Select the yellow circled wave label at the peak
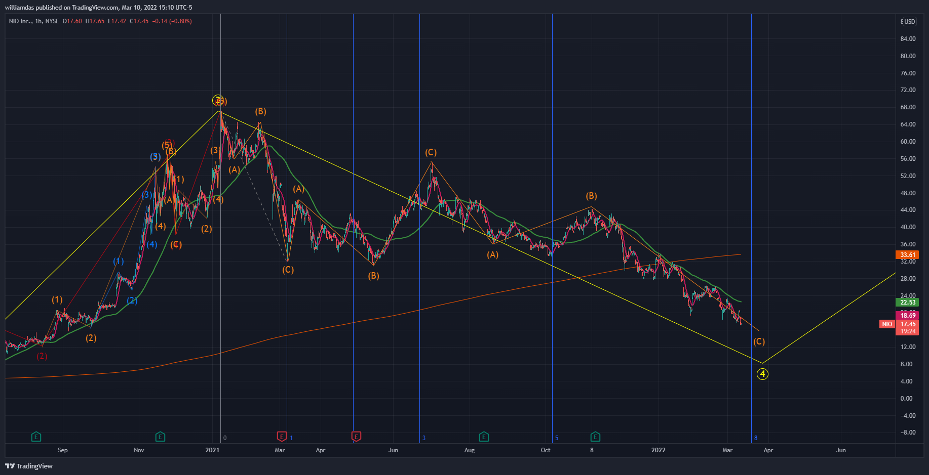 coord(217,100)
